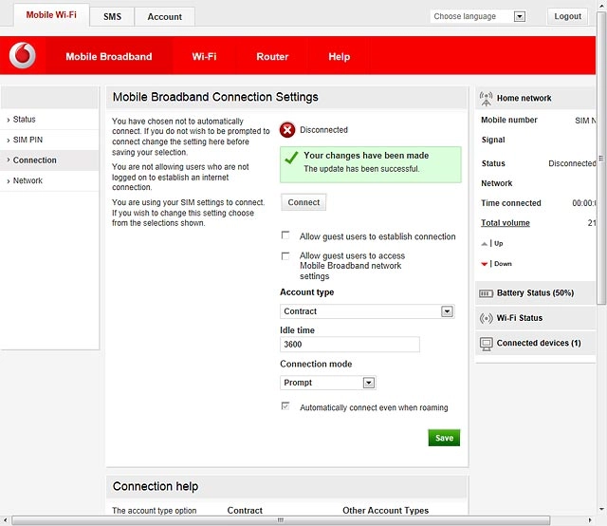Enable Allow guest users to establish connection
Viewport: 607px width, 526px height.
pyautogui.click(x=285, y=235)
